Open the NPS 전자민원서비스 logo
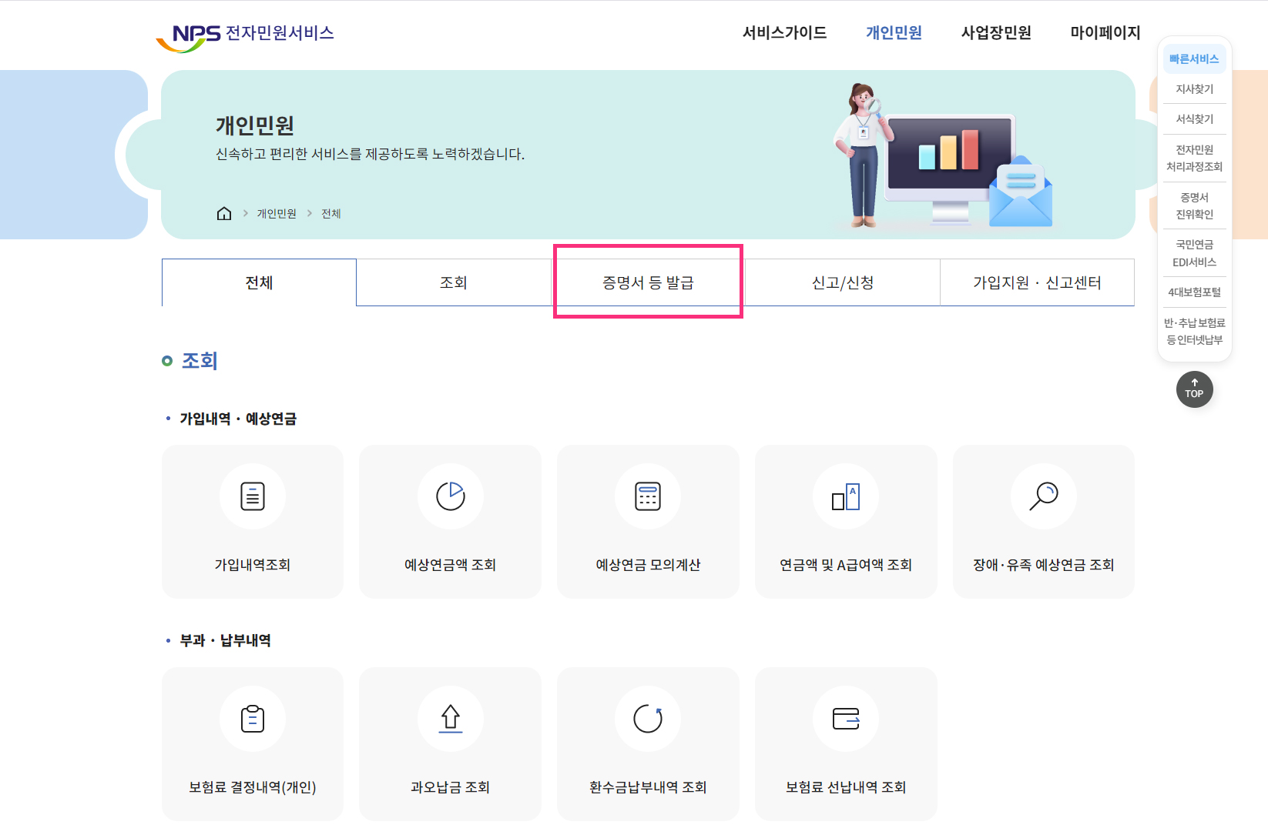This screenshot has height=838, width=1268. tap(245, 33)
